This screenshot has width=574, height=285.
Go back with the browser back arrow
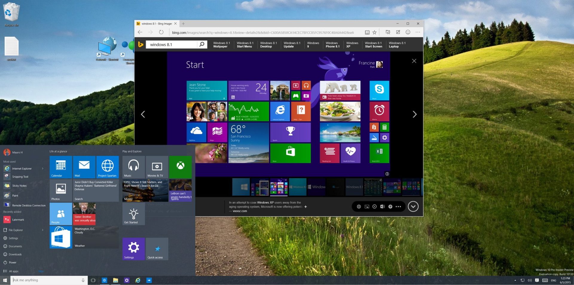[x=140, y=32]
